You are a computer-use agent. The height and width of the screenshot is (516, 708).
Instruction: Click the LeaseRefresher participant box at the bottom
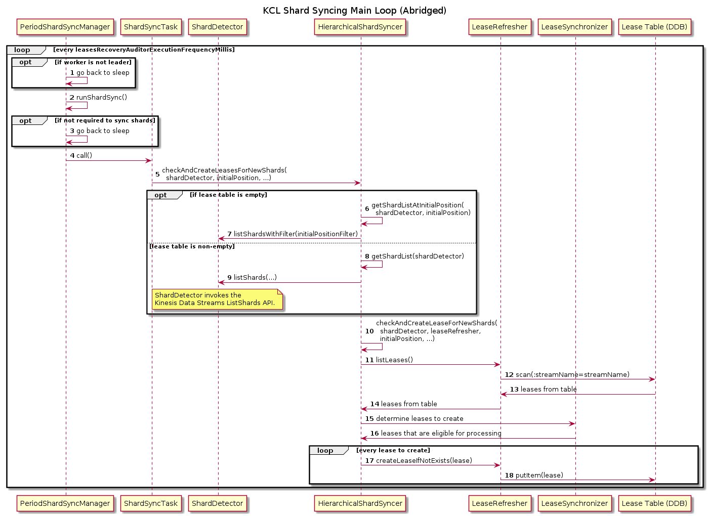[499, 503]
